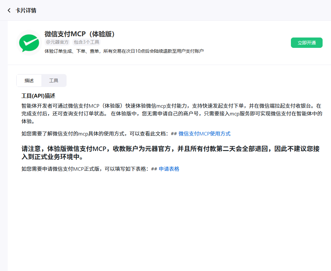
Task: Click the paragraph starting with 智能体开发者
Action: click(x=172, y=114)
